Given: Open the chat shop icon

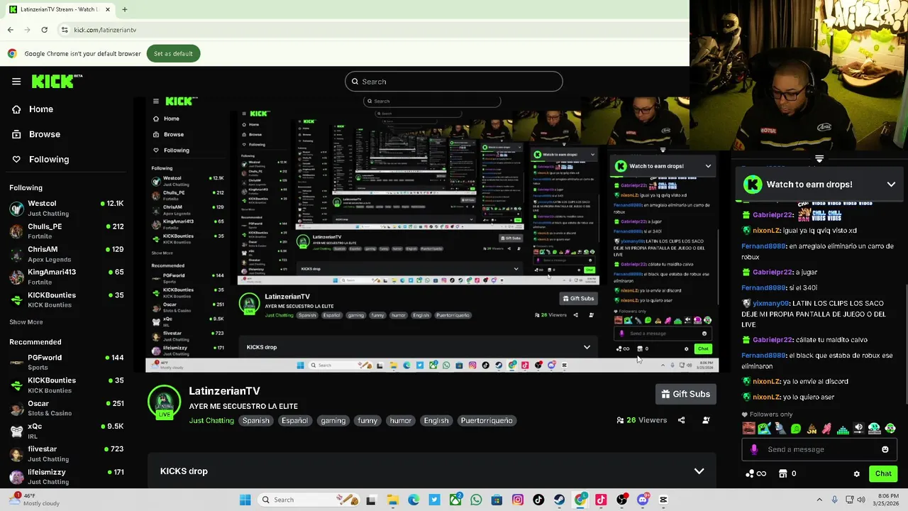Looking at the screenshot, I should click(783, 473).
